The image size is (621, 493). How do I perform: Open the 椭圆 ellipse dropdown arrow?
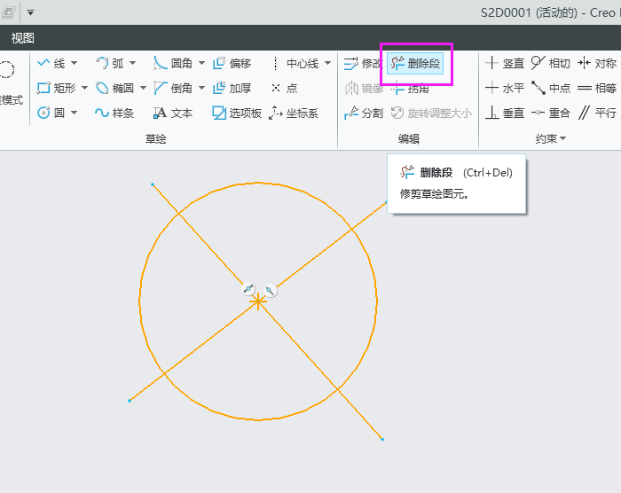pos(143,88)
